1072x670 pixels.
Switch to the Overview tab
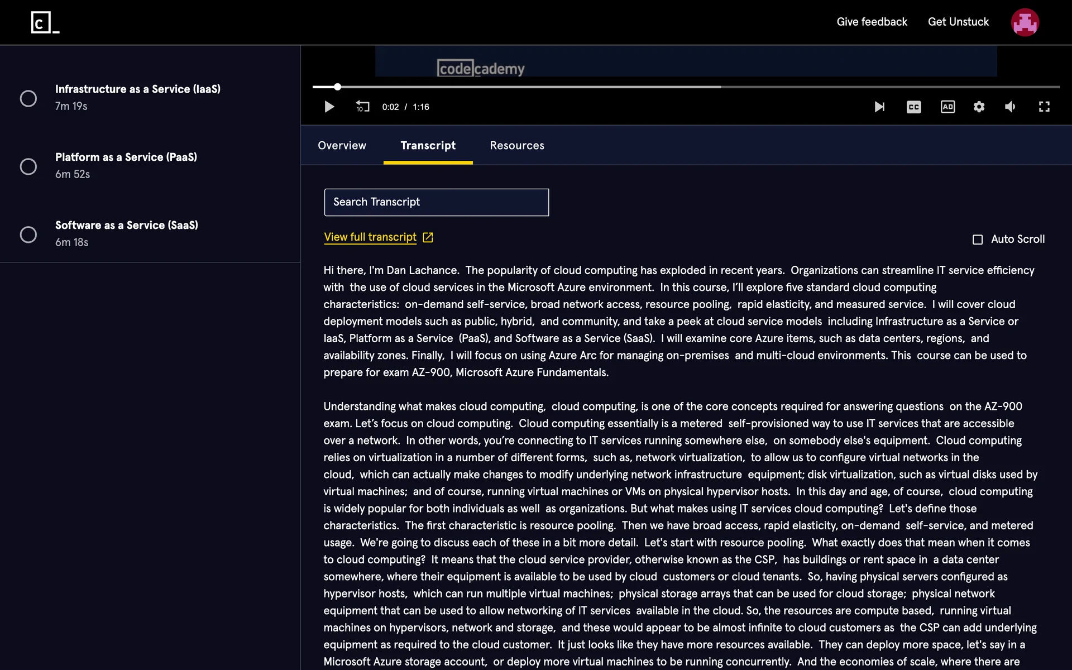pyautogui.click(x=342, y=146)
